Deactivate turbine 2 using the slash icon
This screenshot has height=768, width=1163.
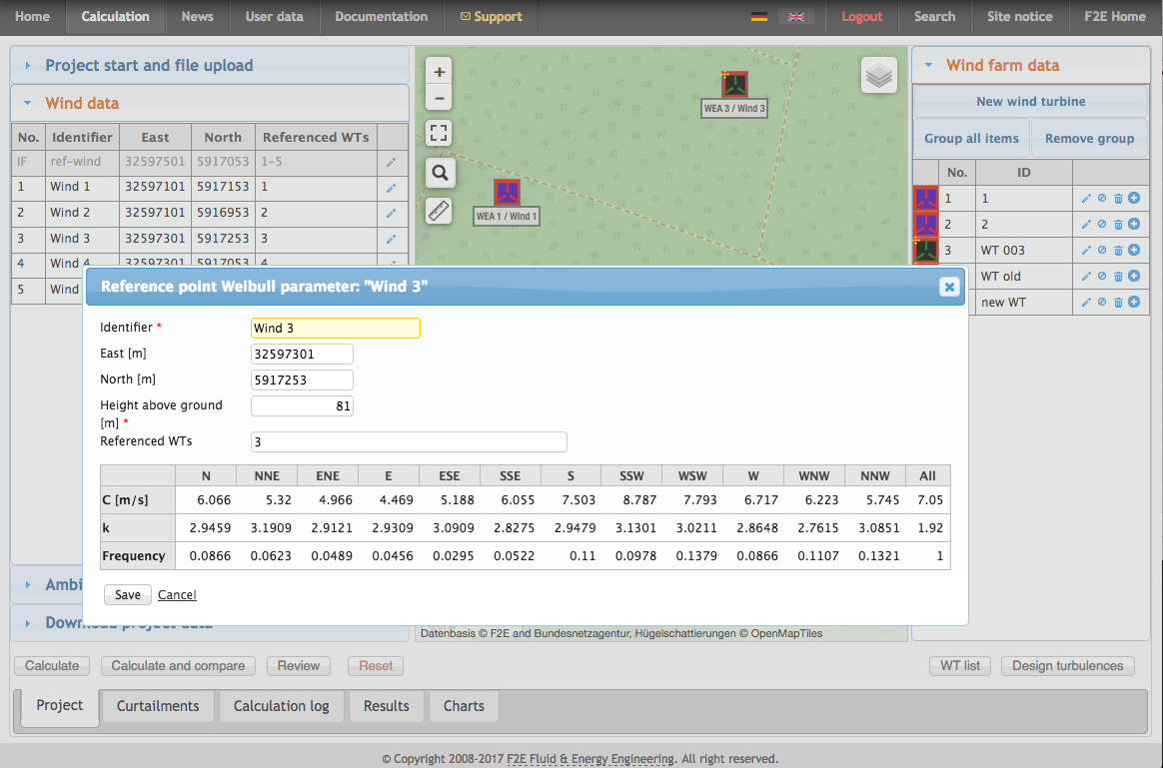[x=1100, y=224]
